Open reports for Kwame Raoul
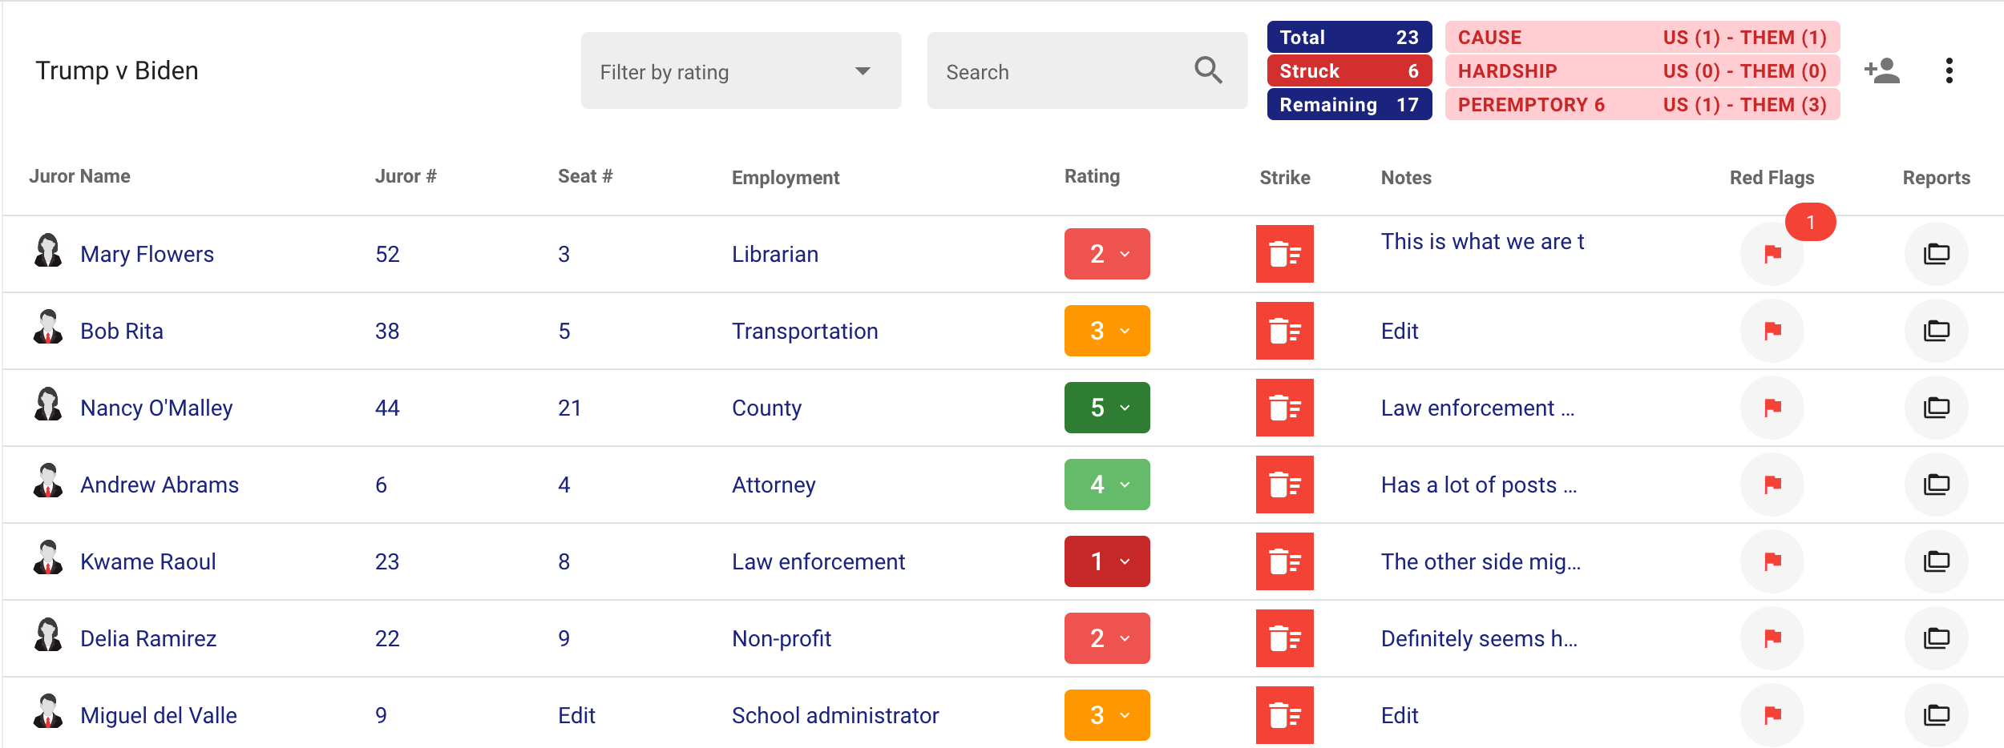This screenshot has height=748, width=2004. (1936, 561)
